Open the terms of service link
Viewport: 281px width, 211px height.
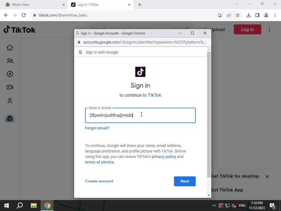pos(100,162)
